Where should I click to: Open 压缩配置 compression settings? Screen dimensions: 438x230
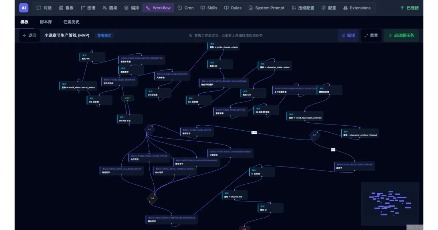tap(303, 8)
